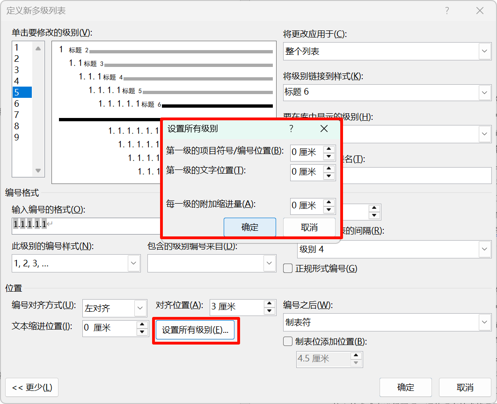The image size is (497, 404).
Task: Increase 第一级的项目符号/编号位置 with up arrow
Action: pos(329,148)
